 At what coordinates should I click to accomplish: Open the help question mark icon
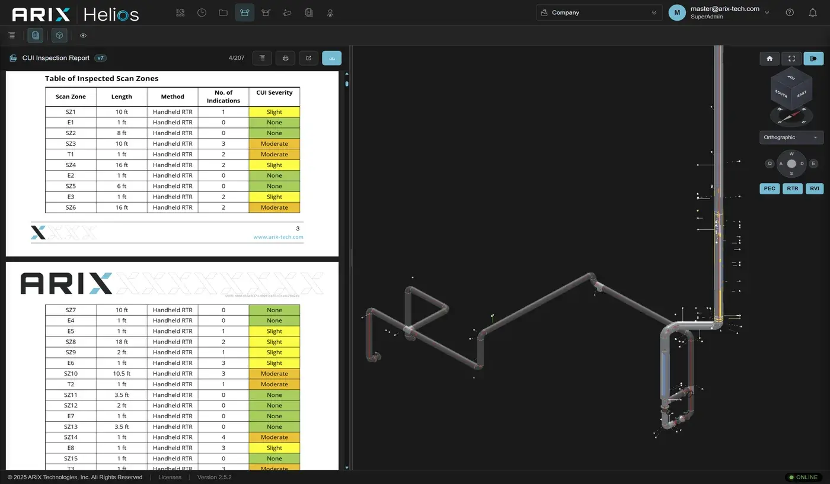pyautogui.click(x=790, y=12)
